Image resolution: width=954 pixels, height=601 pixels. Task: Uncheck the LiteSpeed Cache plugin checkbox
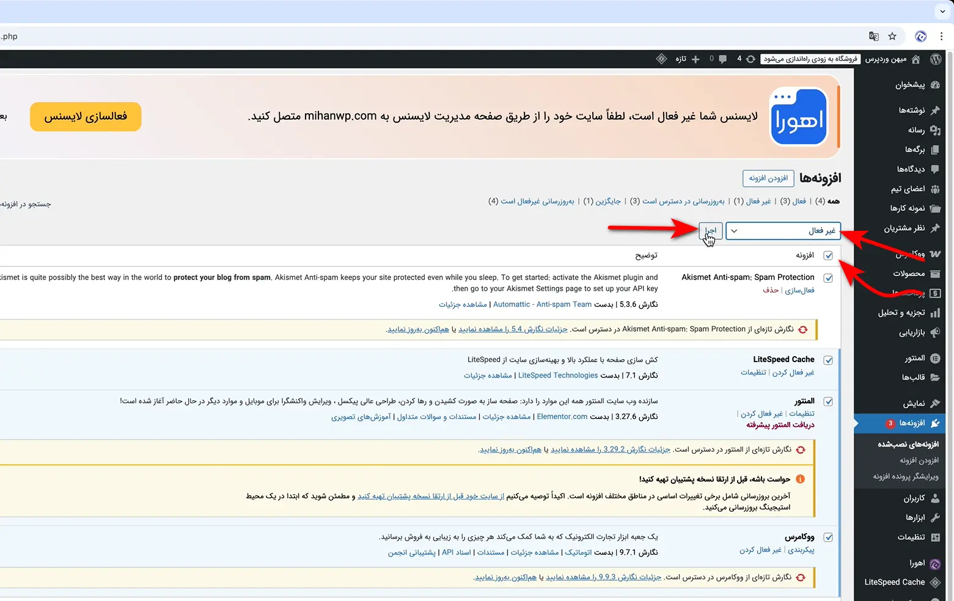828,360
